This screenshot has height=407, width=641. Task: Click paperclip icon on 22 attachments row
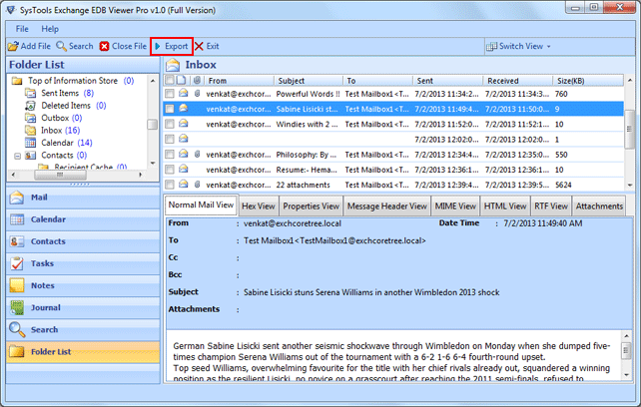click(197, 185)
